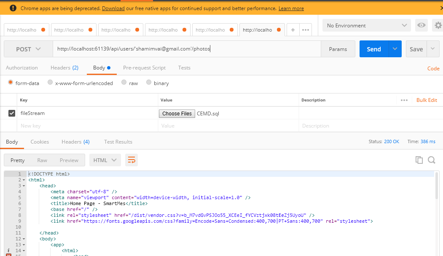Open Postman settings with the gear icon
Screen dimensions: 443x256
click(438, 25)
